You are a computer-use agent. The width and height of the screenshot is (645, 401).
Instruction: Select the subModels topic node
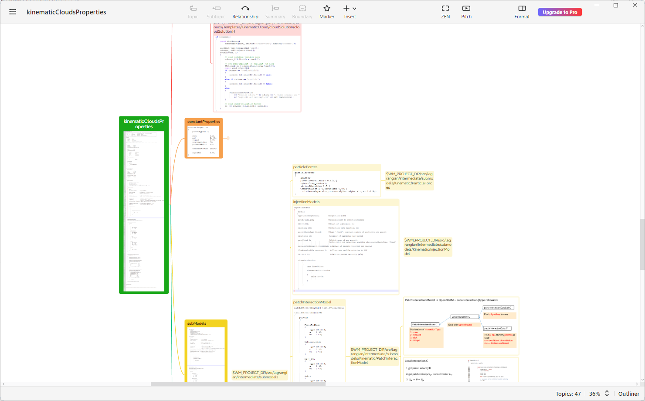pos(197,323)
